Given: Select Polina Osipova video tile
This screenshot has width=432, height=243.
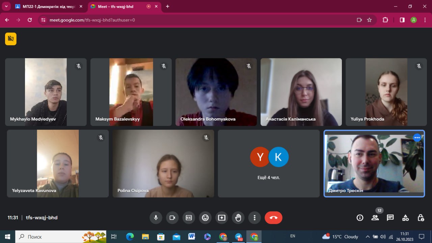Looking at the screenshot, I should coord(163,164).
